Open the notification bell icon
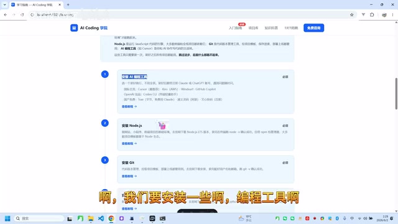The height and width of the screenshot is (224, 398). click(x=392, y=218)
